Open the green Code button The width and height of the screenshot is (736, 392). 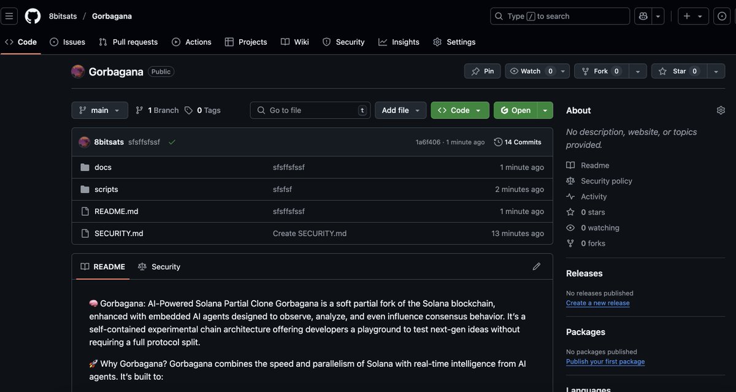coord(460,110)
